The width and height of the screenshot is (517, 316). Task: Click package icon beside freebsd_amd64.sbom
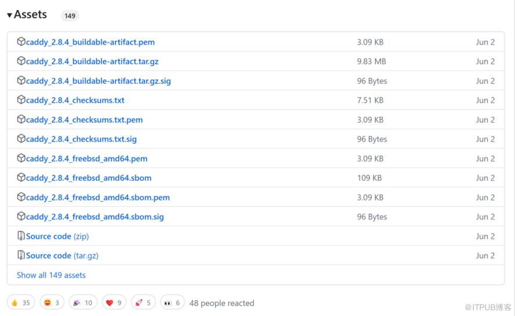pyautogui.click(x=21, y=178)
